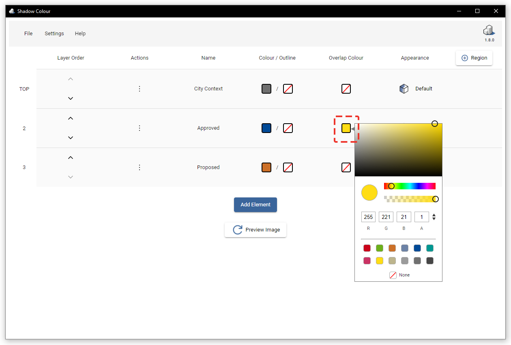Open the Actions menu for Proposed layer
The height and width of the screenshot is (345, 511).
(x=140, y=167)
